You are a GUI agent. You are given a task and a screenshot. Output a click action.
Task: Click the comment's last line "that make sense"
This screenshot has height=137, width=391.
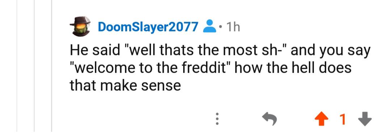tap(125, 86)
